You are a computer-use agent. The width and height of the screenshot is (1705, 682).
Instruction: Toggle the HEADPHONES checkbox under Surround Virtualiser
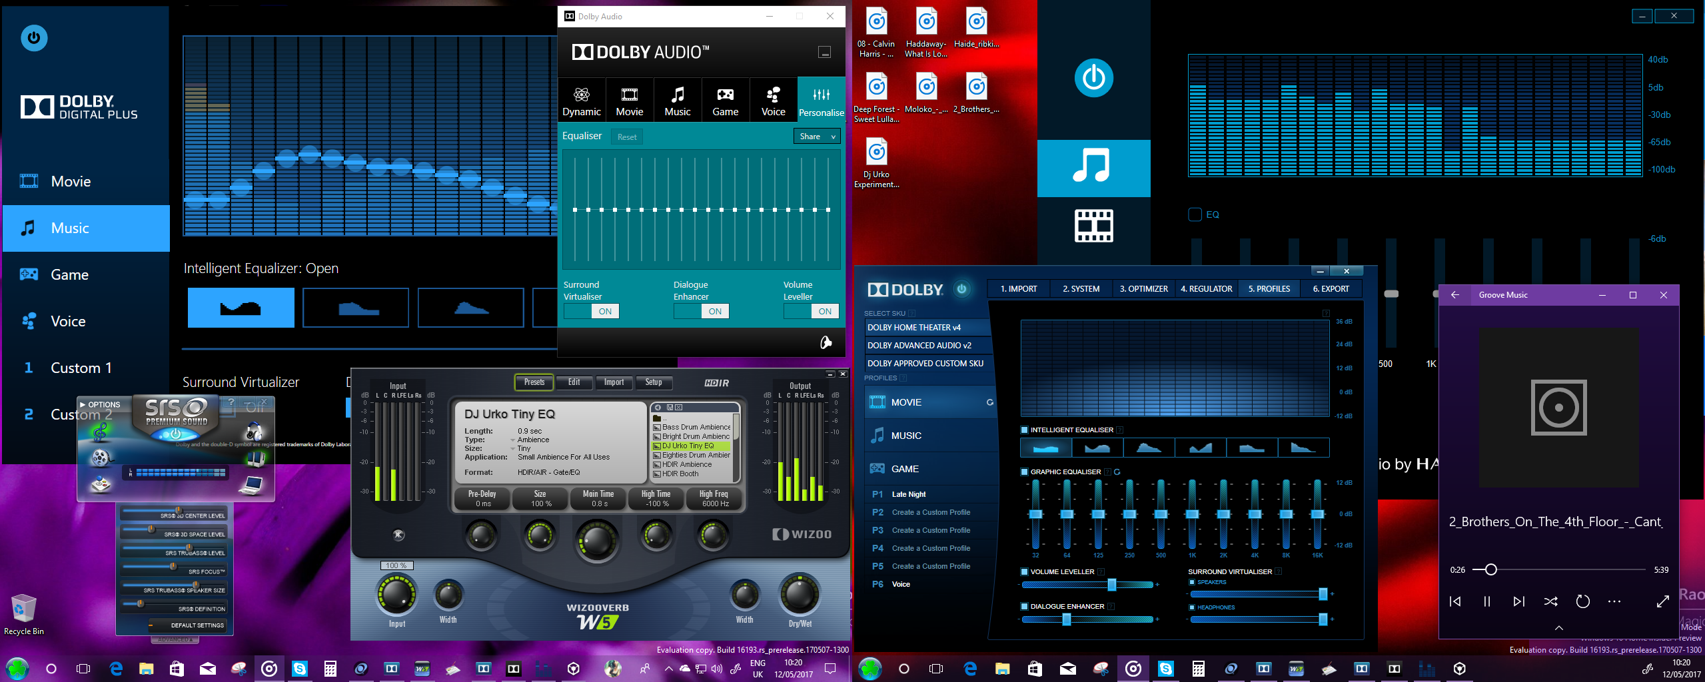coord(1192,608)
